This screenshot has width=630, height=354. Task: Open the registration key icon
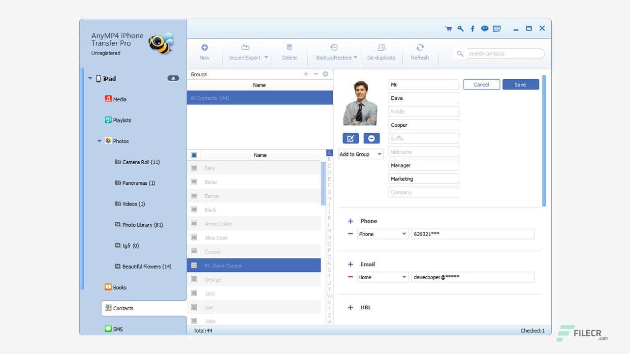460,29
